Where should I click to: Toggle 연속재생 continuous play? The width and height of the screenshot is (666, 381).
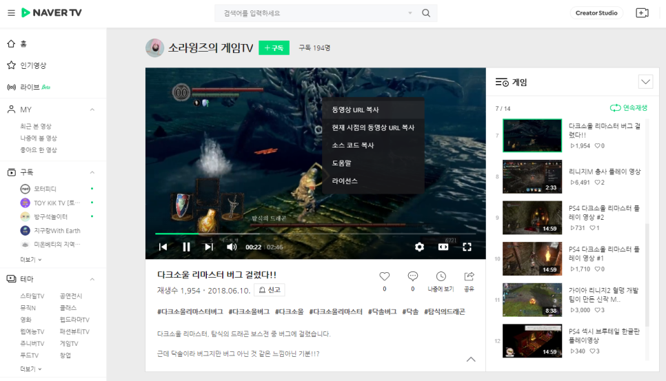[629, 107]
